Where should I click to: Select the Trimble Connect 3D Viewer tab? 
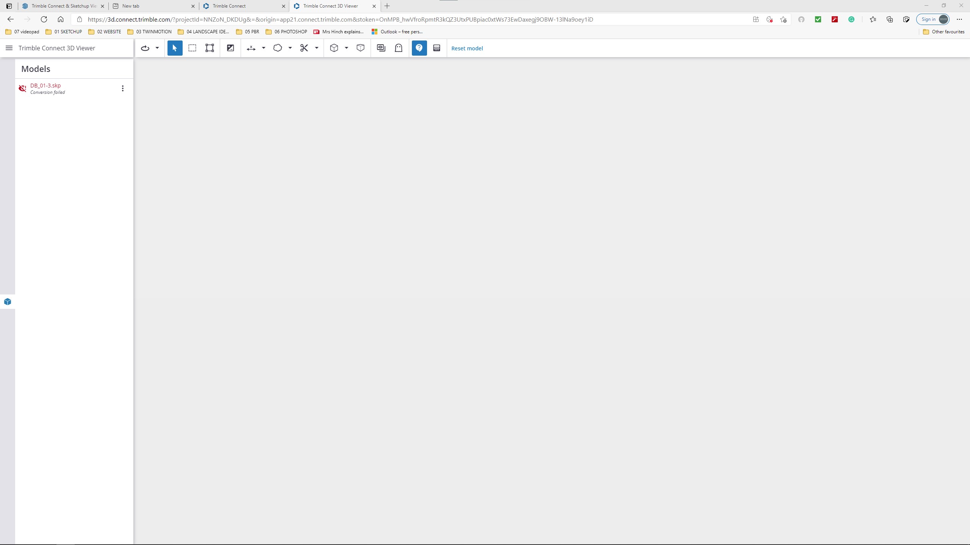click(335, 6)
